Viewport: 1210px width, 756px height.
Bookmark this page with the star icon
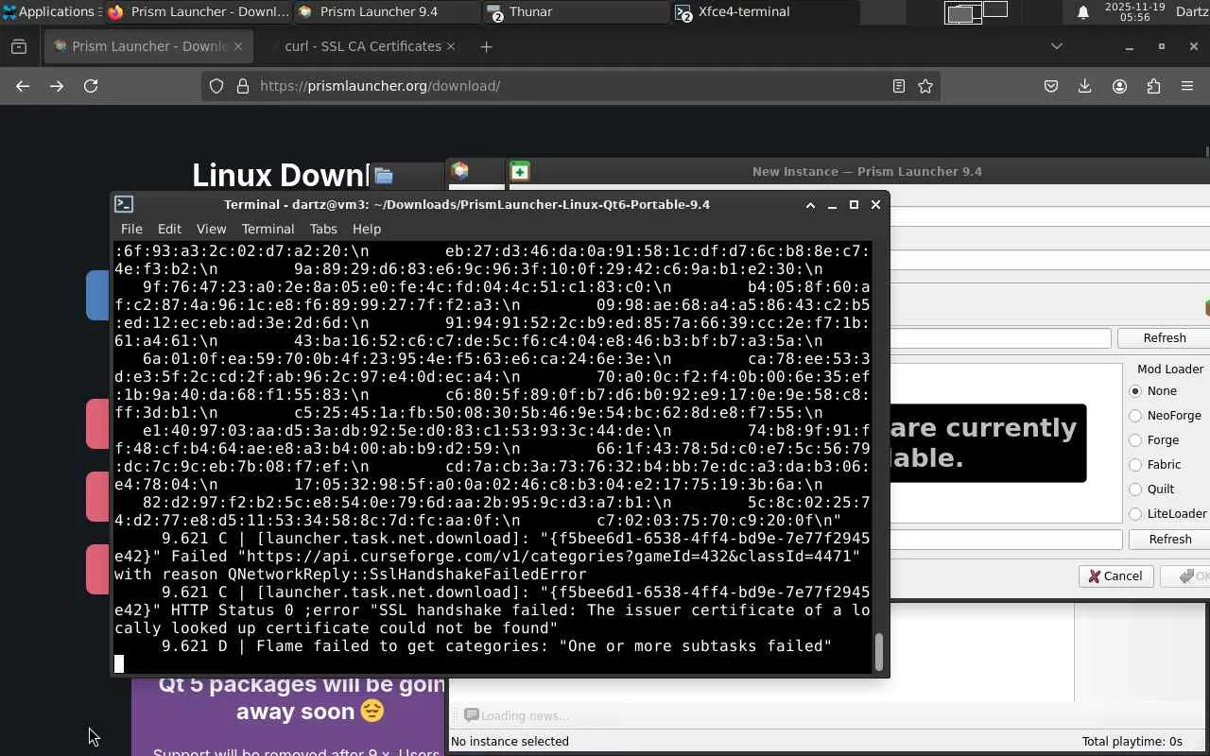(x=925, y=86)
